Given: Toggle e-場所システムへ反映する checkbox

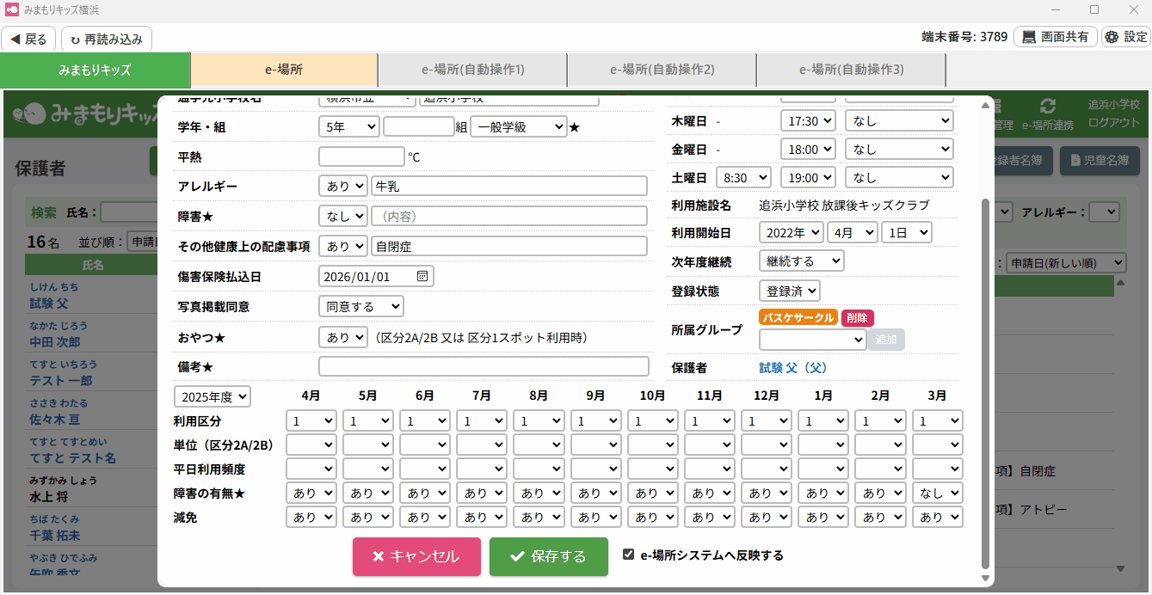Looking at the screenshot, I should point(629,555).
